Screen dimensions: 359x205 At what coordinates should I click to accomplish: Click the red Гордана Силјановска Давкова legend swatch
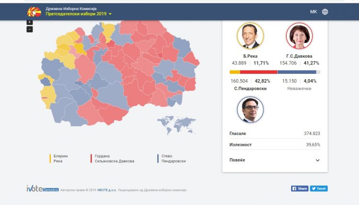91,158
